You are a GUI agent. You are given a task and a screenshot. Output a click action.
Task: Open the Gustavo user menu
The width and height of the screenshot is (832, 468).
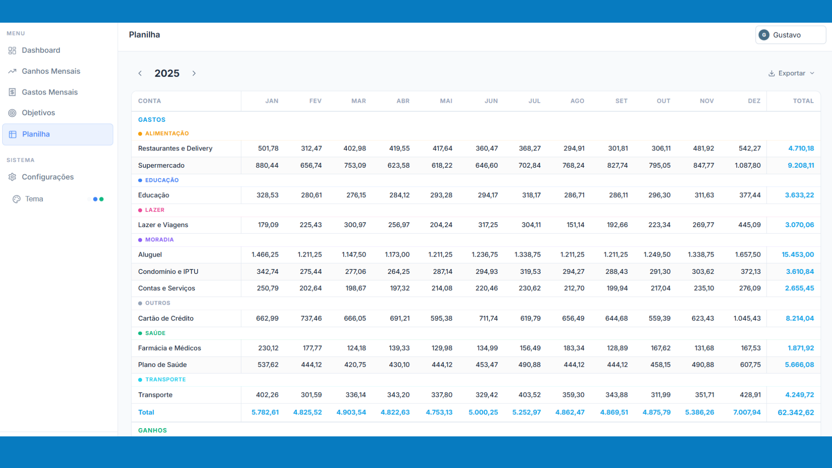pyautogui.click(x=790, y=35)
